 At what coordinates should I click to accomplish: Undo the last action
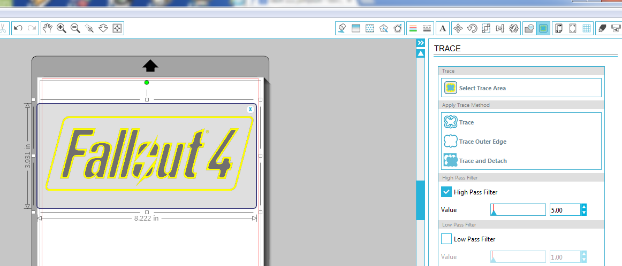(18, 28)
